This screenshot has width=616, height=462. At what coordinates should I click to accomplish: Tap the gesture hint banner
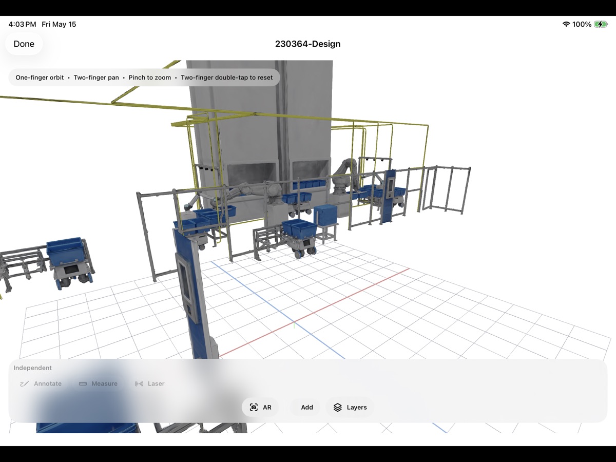click(144, 78)
